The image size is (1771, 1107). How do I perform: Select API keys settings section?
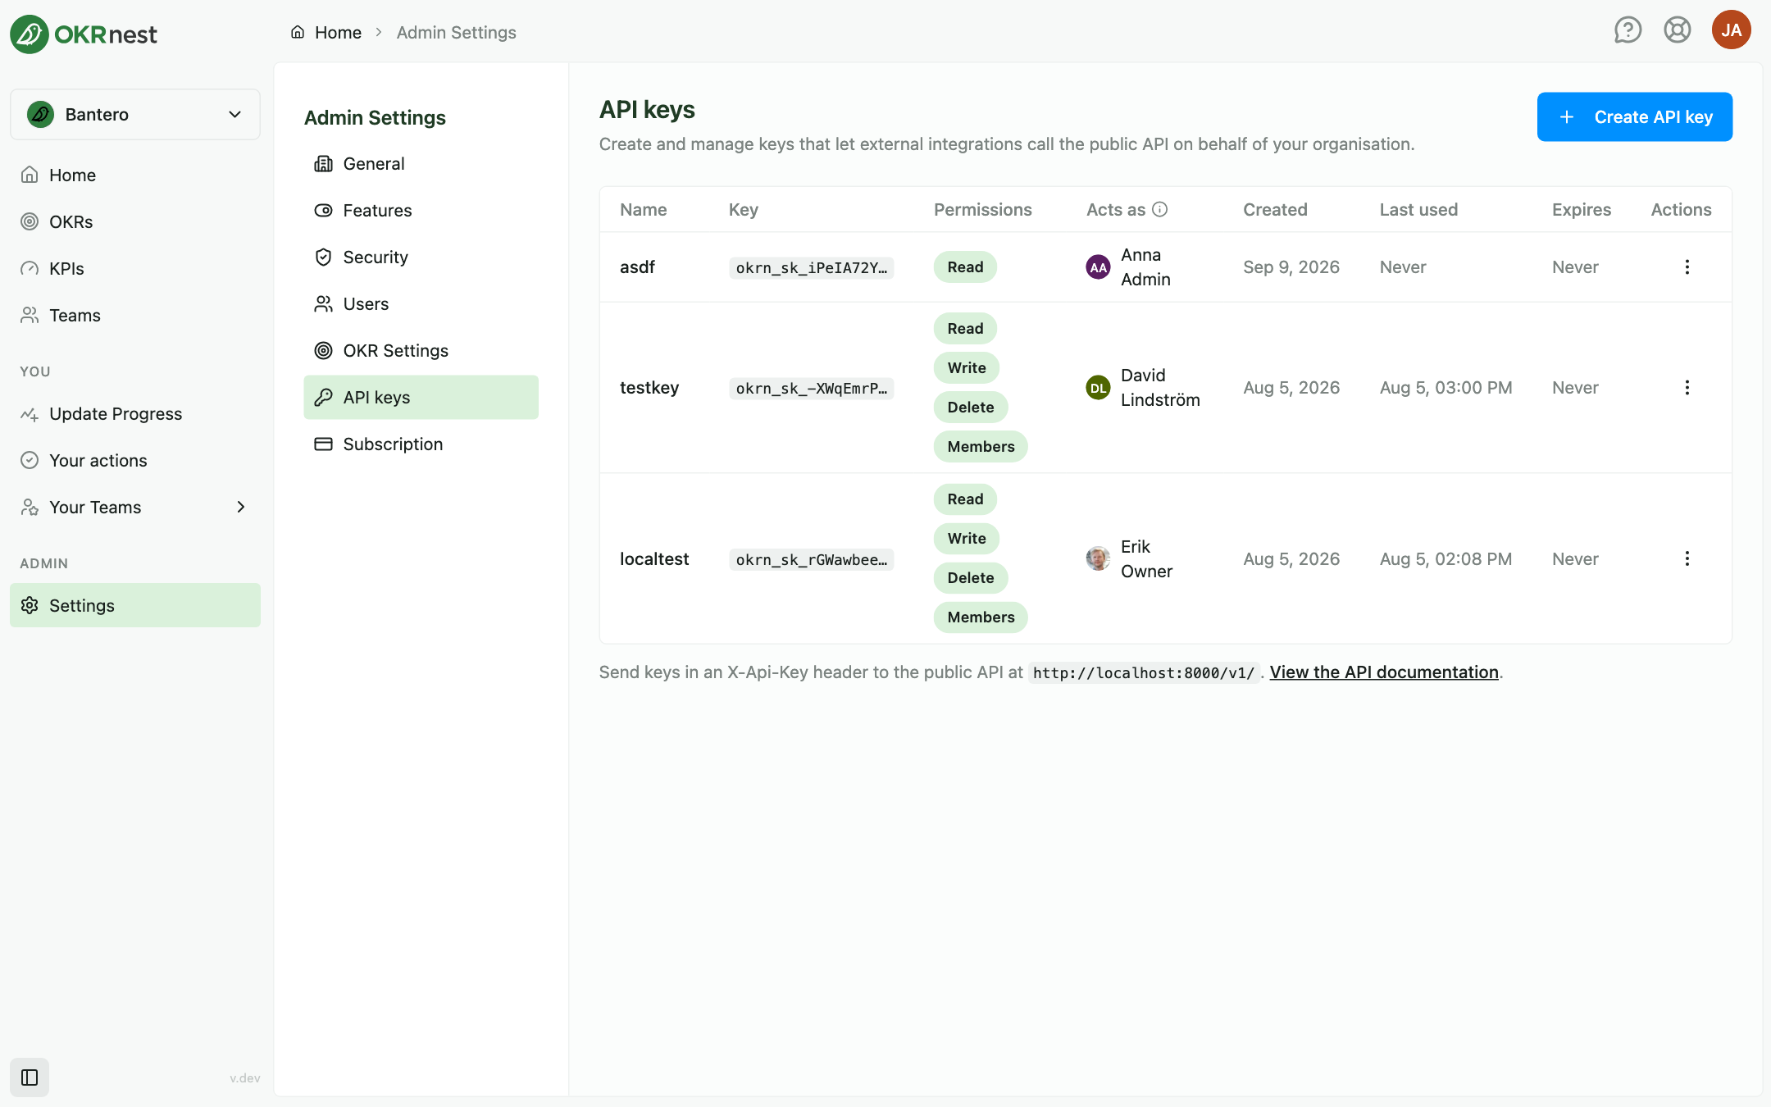pos(421,397)
